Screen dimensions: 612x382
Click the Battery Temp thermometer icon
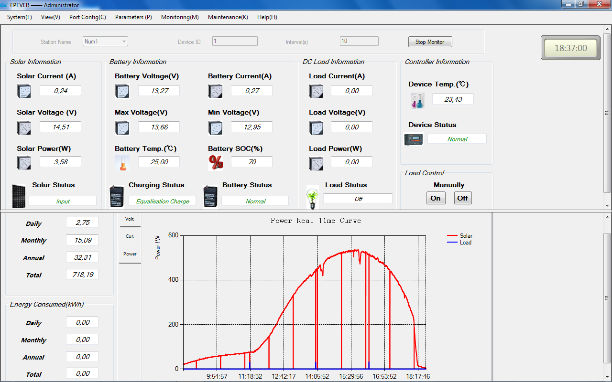tap(122, 163)
